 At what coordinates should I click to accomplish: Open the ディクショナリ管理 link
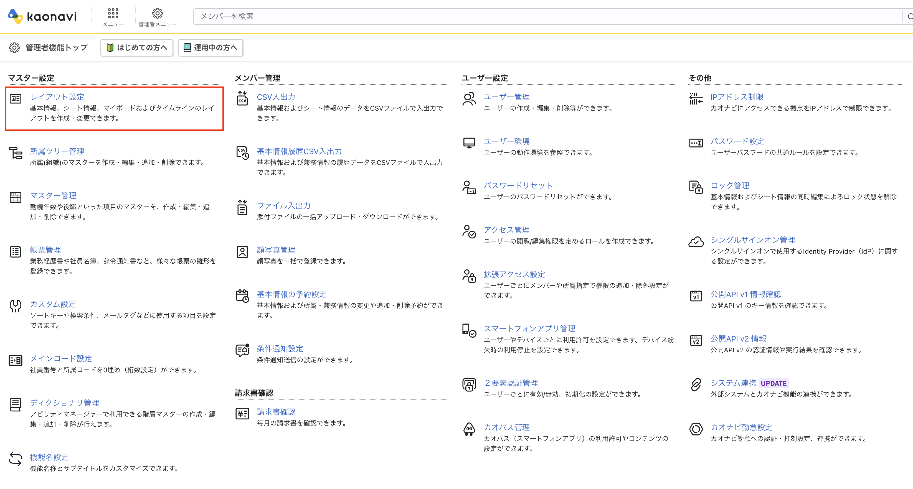(x=65, y=403)
